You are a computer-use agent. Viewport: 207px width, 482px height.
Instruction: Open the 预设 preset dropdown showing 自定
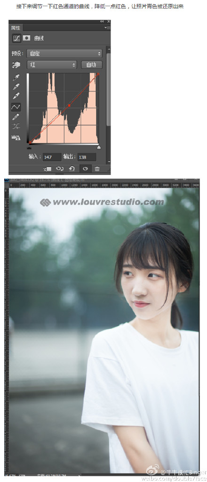tap(64, 53)
